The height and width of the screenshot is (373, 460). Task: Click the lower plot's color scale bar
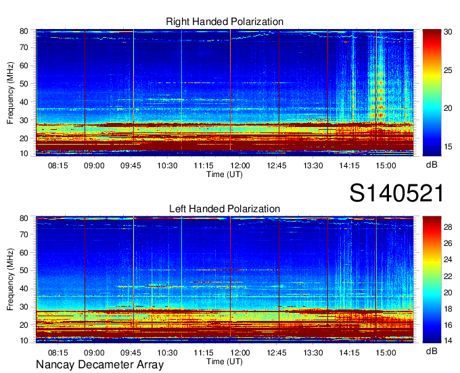432,280
